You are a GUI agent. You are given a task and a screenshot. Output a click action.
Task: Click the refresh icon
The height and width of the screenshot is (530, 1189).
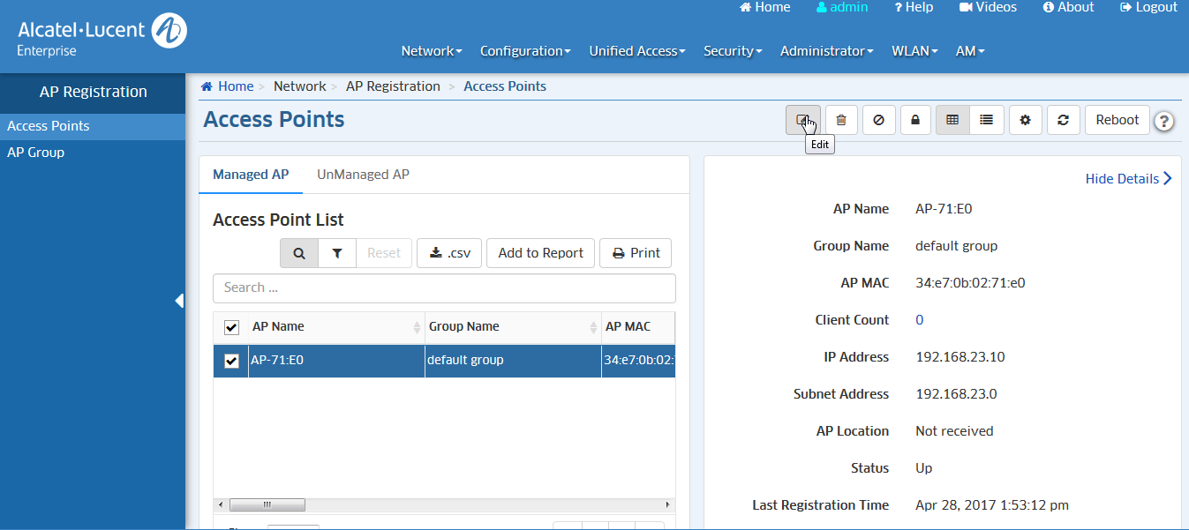coord(1063,120)
